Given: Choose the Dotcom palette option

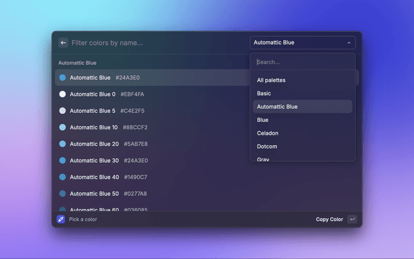Looking at the screenshot, I should (x=267, y=146).
